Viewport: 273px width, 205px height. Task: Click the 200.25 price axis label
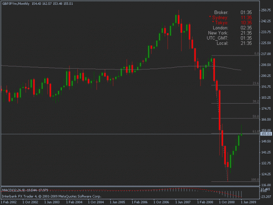tap(266, 76)
